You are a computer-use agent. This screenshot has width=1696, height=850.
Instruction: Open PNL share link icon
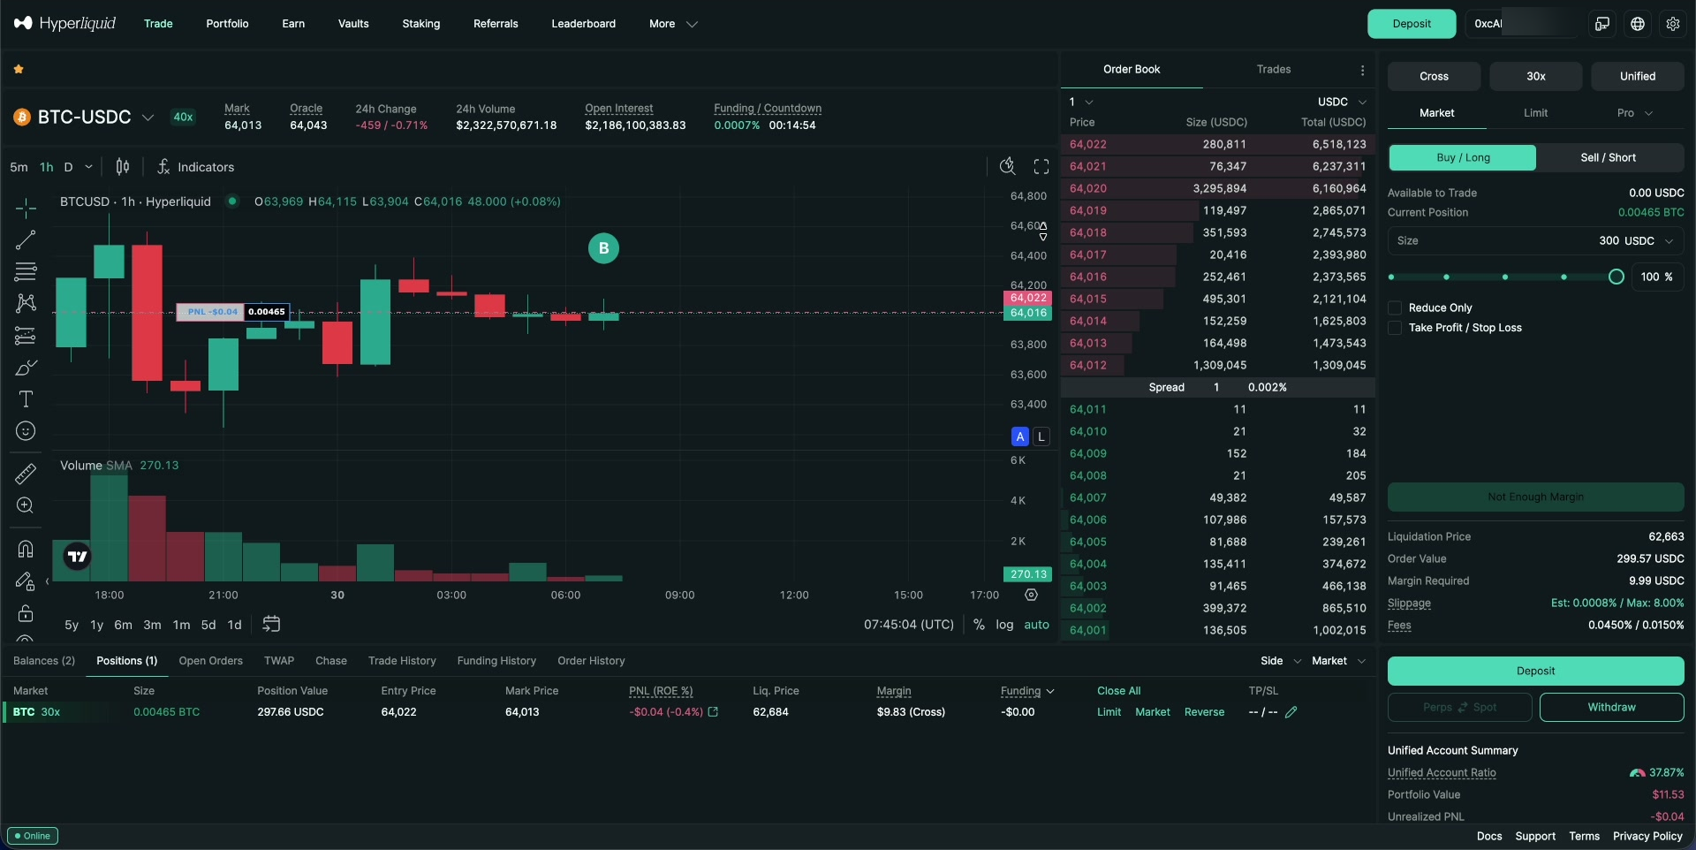coord(713,711)
